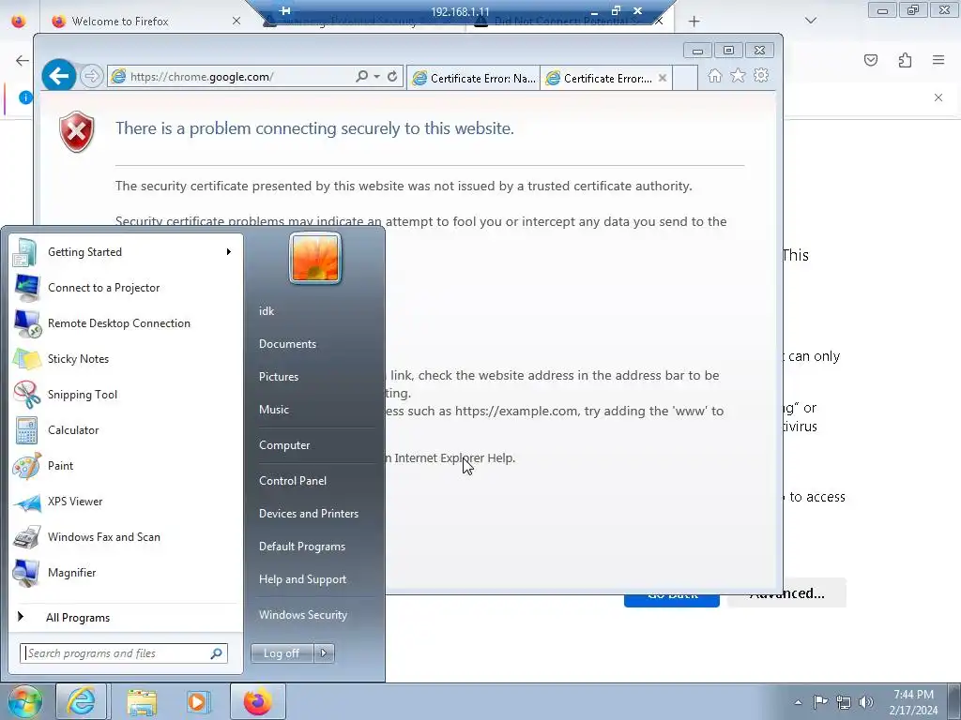Viewport: 961px width, 720px height.
Task: Open IE Home page icon
Action: point(714,75)
